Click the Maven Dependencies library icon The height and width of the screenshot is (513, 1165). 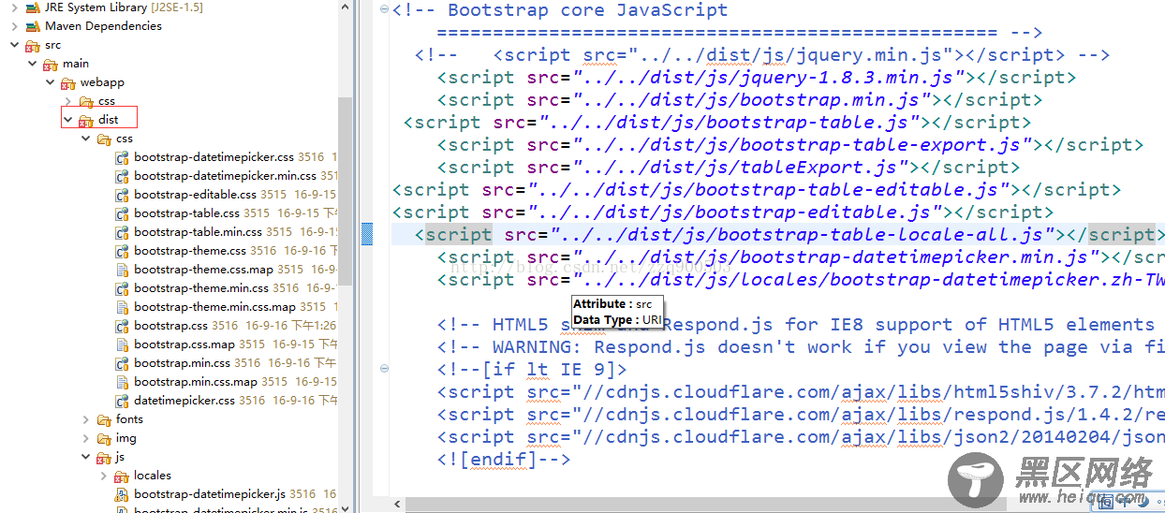click(33, 26)
